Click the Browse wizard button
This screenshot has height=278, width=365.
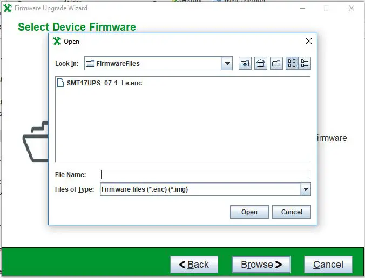(261, 265)
